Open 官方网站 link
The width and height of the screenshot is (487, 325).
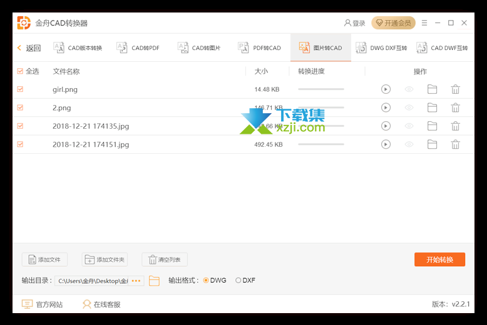click(42, 304)
